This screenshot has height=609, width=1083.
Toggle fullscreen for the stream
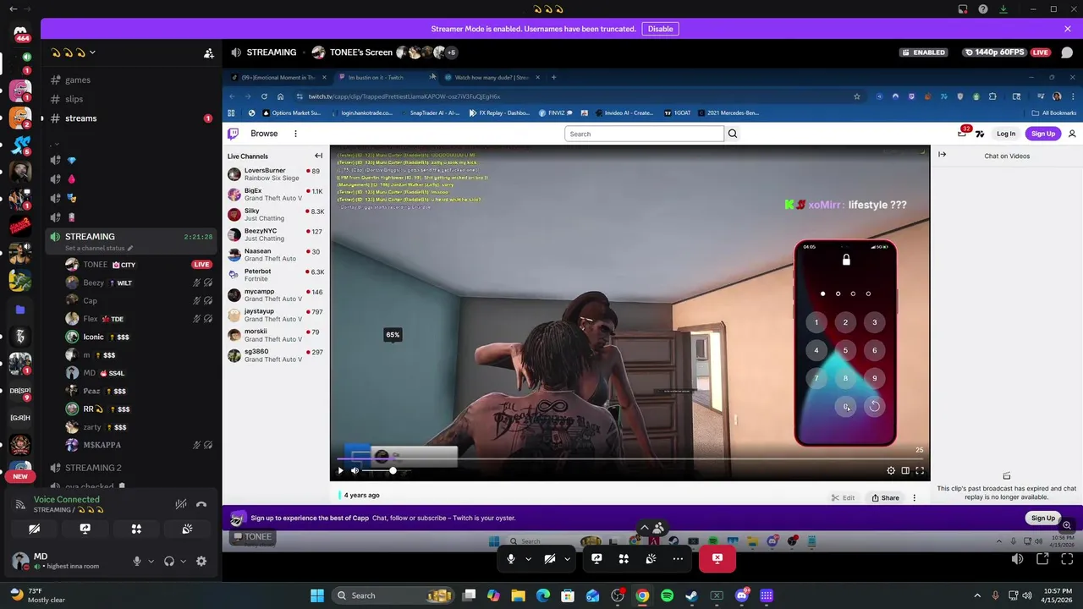(1066, 559)
